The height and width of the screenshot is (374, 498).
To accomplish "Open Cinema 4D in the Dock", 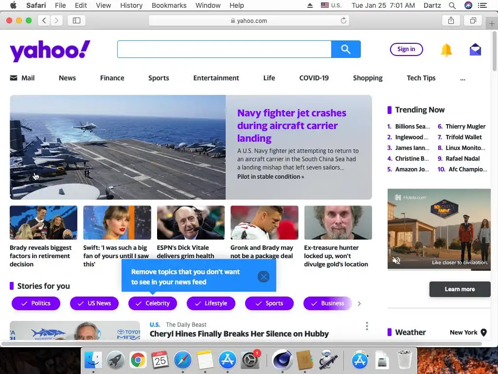I will pyautogui.click(x=282, y=360).
